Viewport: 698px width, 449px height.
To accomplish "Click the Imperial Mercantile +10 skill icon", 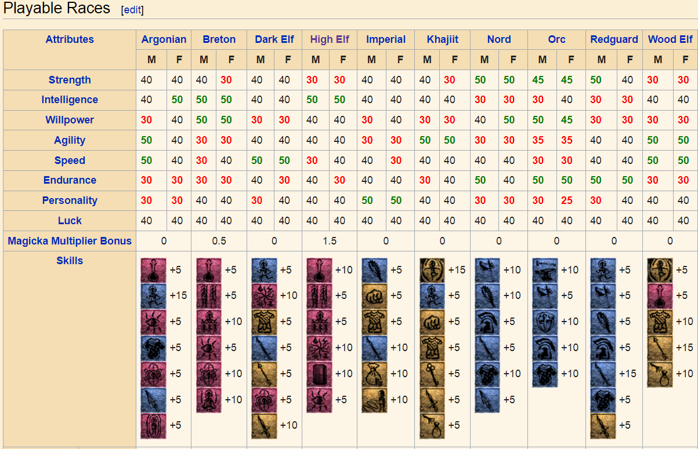I will [374, 374].
